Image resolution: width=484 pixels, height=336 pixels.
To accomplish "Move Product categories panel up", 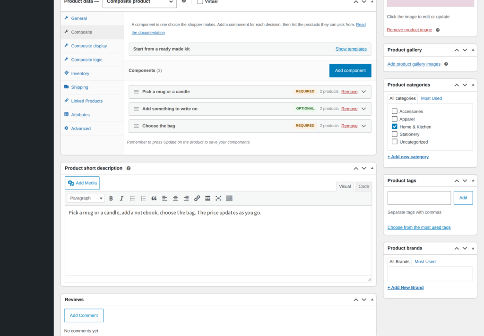I will click(457, 85).
